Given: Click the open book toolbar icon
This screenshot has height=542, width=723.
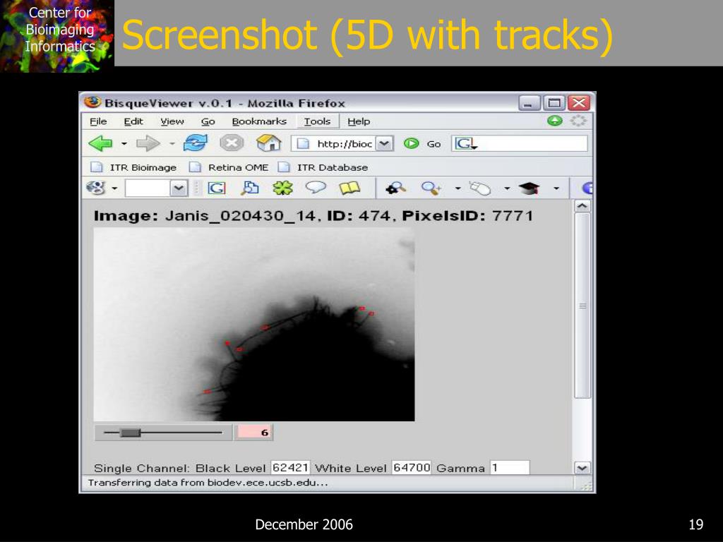Looking at the screenshot, I should point(349,188).
